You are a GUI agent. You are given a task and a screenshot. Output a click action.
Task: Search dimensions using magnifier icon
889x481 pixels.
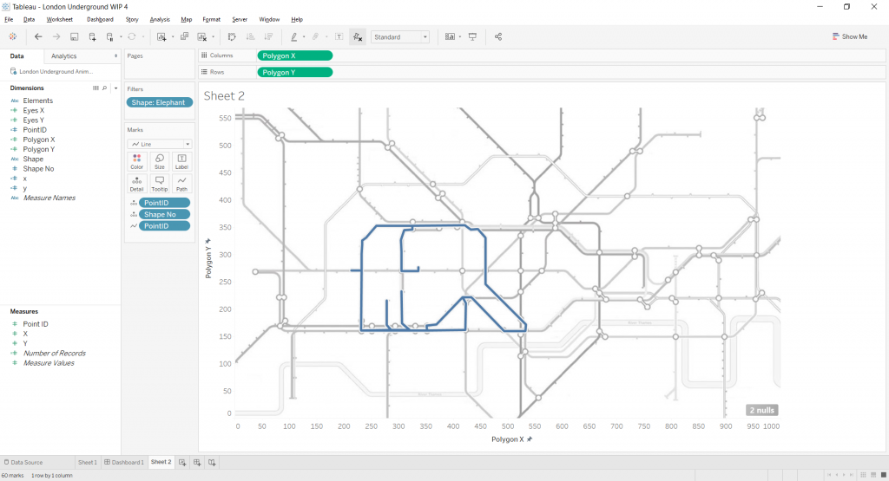[x=104, y=88]
